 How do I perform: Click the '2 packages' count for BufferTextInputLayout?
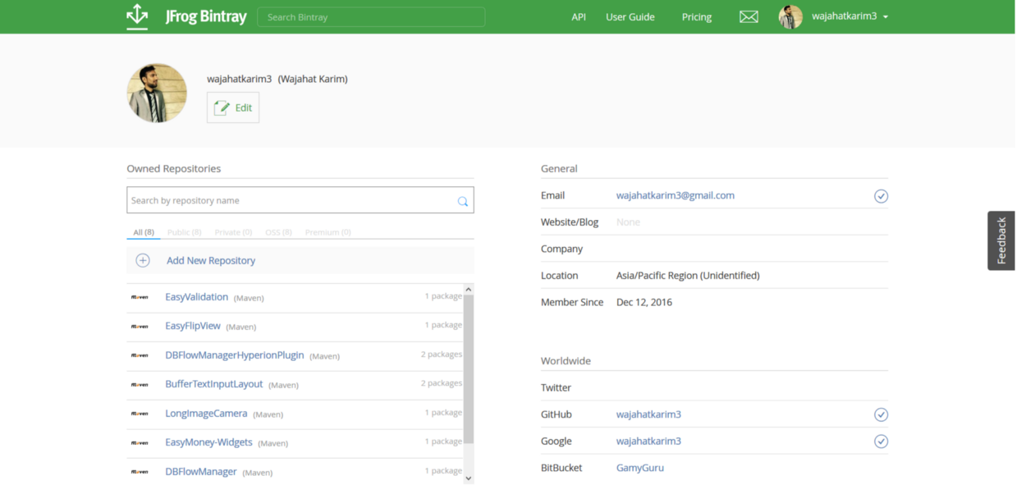click(x=442, y=383)
